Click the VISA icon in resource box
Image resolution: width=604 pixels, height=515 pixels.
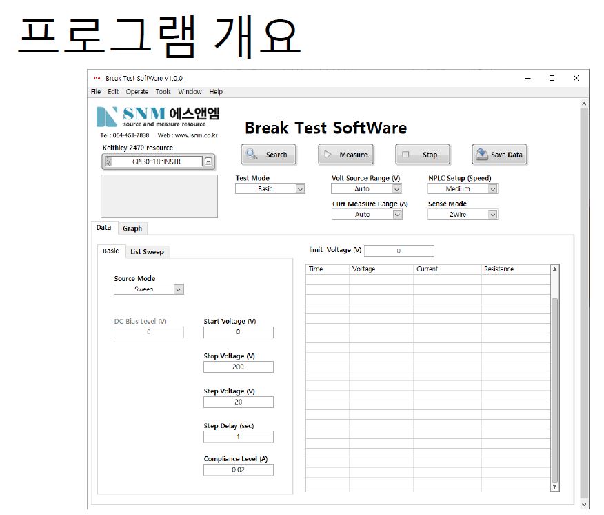[x=108, y=162]
